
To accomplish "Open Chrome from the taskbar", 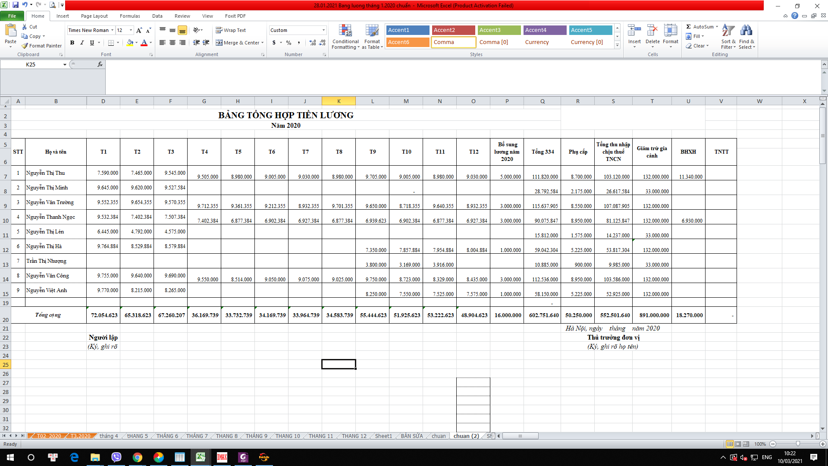I will 138,457.
